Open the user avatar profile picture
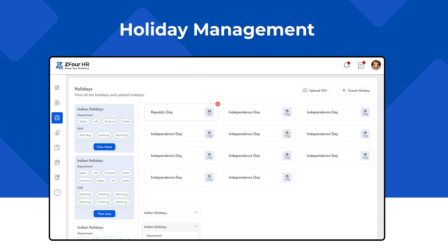This screenshot has height=252, width=448. pos(376,65)
